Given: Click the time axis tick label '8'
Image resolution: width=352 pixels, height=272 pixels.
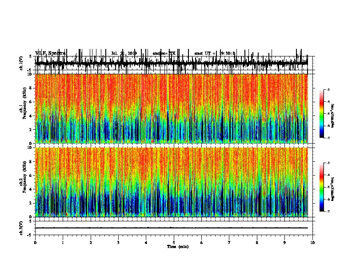Looking at the screenshot, I should (257, 243).
